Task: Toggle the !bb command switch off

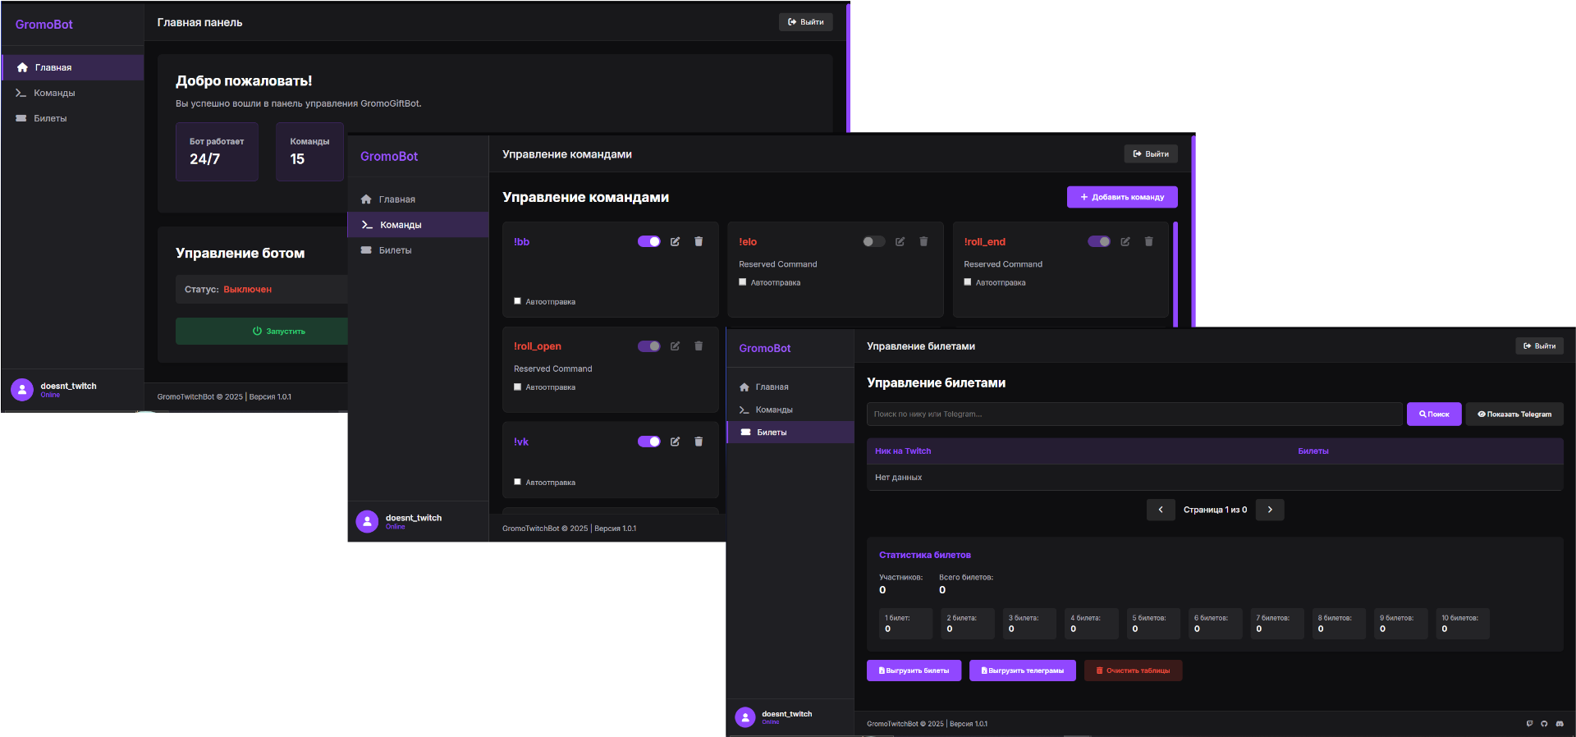Action: (x=648, y=241)
